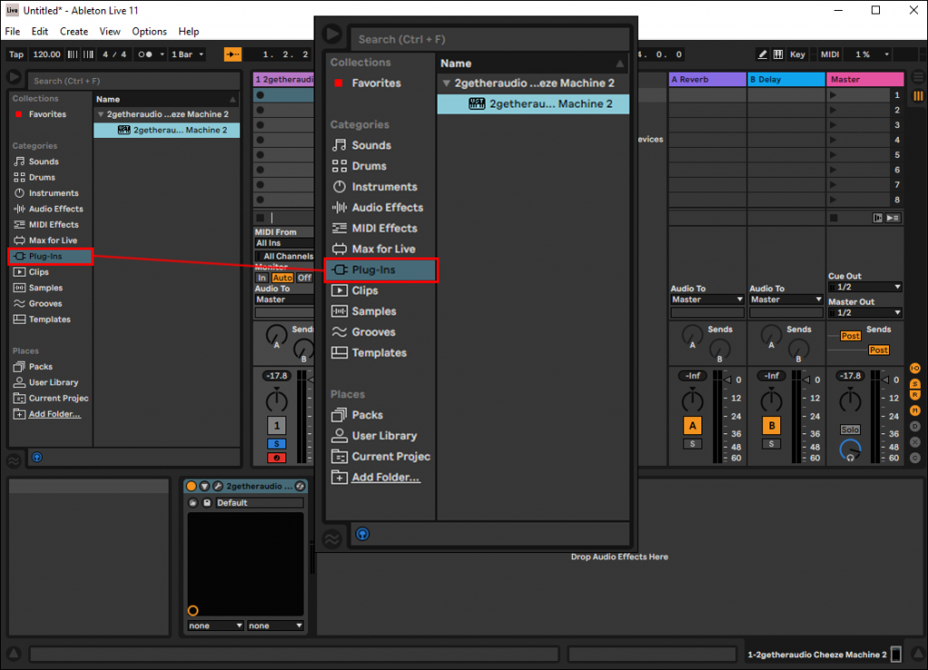Open the Options menu
Screen dimensions: 928x670
150,31
